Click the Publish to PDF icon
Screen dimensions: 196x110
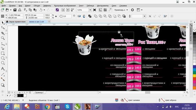(73, 10)
